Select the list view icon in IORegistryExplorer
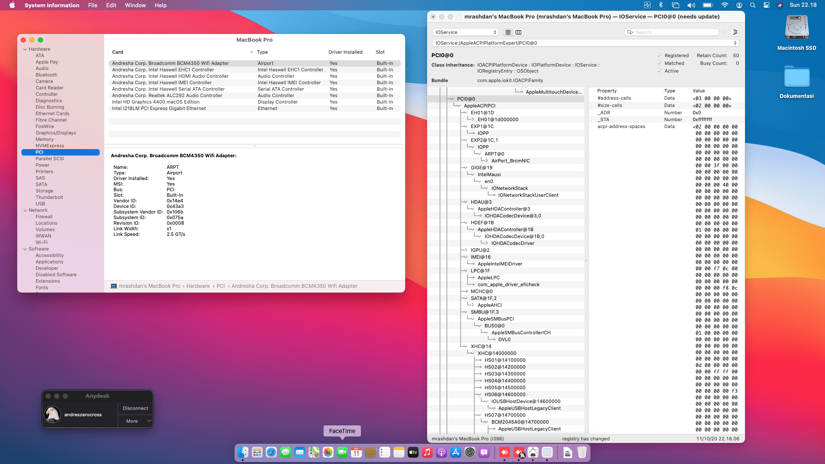This screenshot has height=464, width=825. [x=507, y=32]
